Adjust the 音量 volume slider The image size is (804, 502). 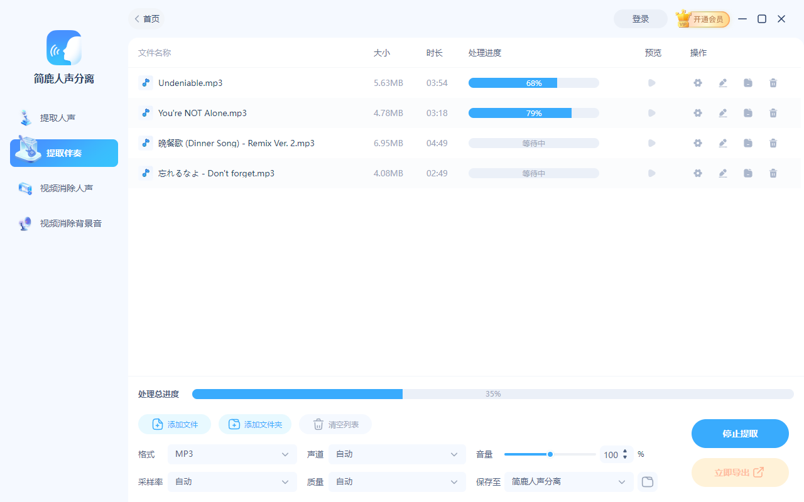pyautogui.click(x=550, y=454)
